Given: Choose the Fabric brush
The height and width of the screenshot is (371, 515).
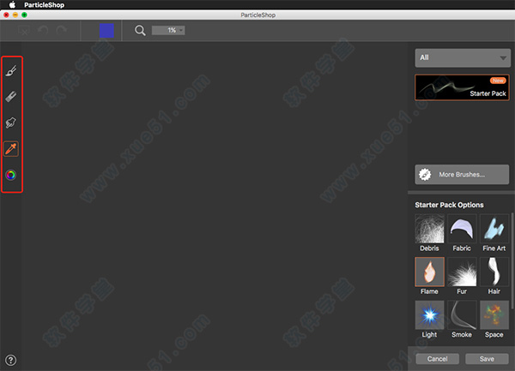Looking at the screenshot, I should (462, 233).
